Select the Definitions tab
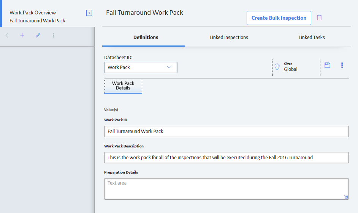Screen dimensions: 358x213 point(146,38)
